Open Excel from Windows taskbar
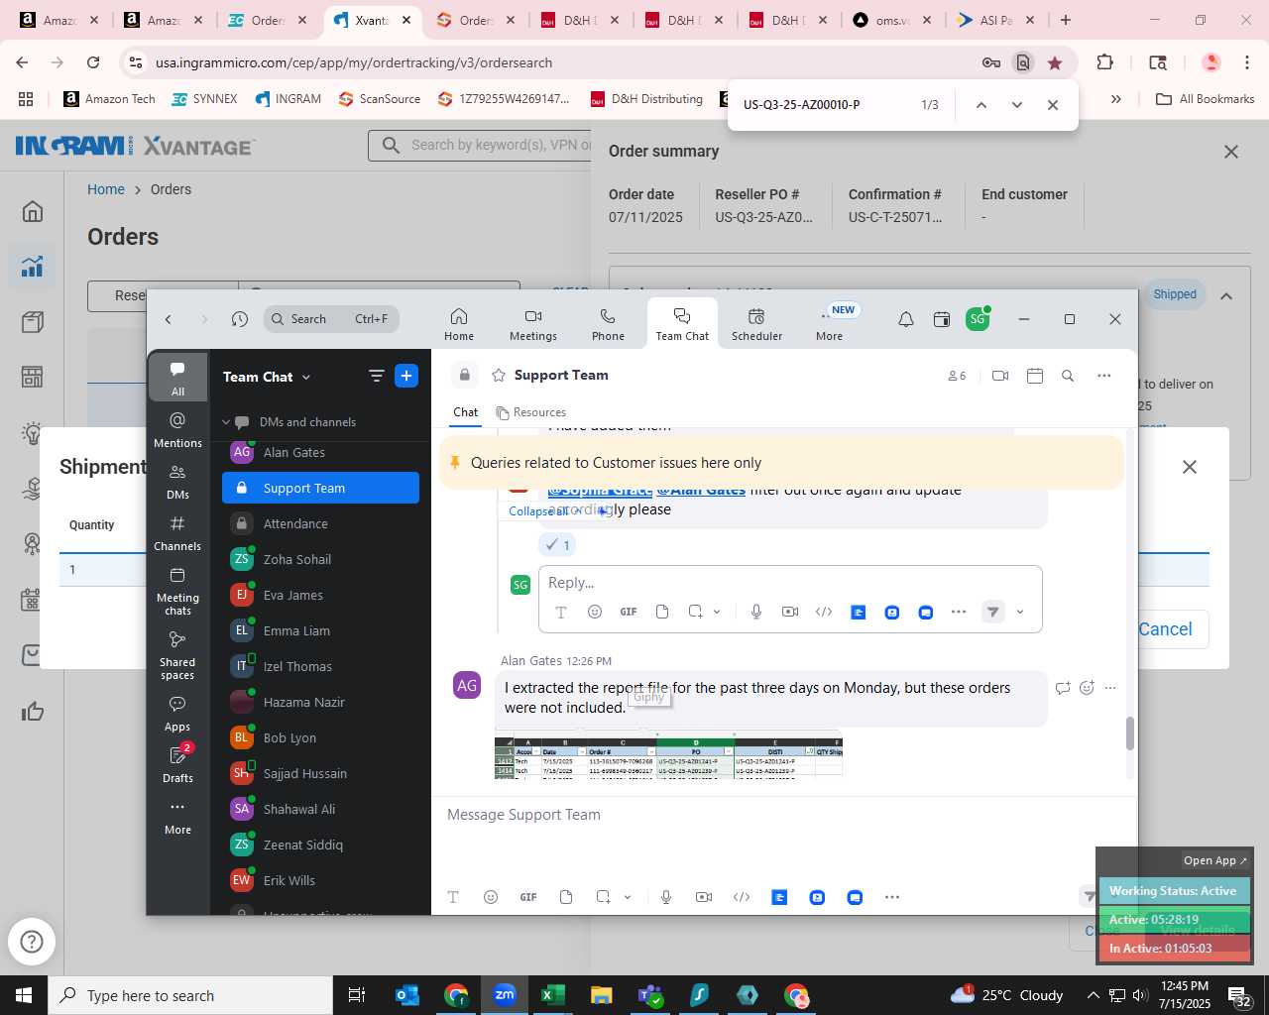Screen dimensions: 1269x1015 click(553, 995)
